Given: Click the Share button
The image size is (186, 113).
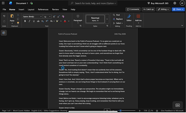Looking at the screenshot, I should (178, 9).
